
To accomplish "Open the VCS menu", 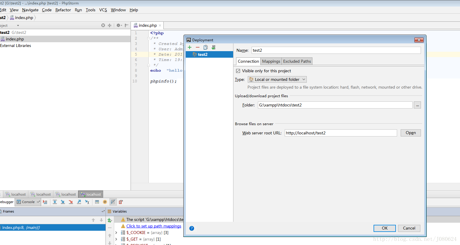I will tap(103, 10).
